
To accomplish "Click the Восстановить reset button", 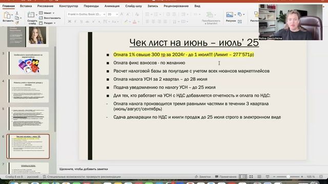I will point(50,18).
